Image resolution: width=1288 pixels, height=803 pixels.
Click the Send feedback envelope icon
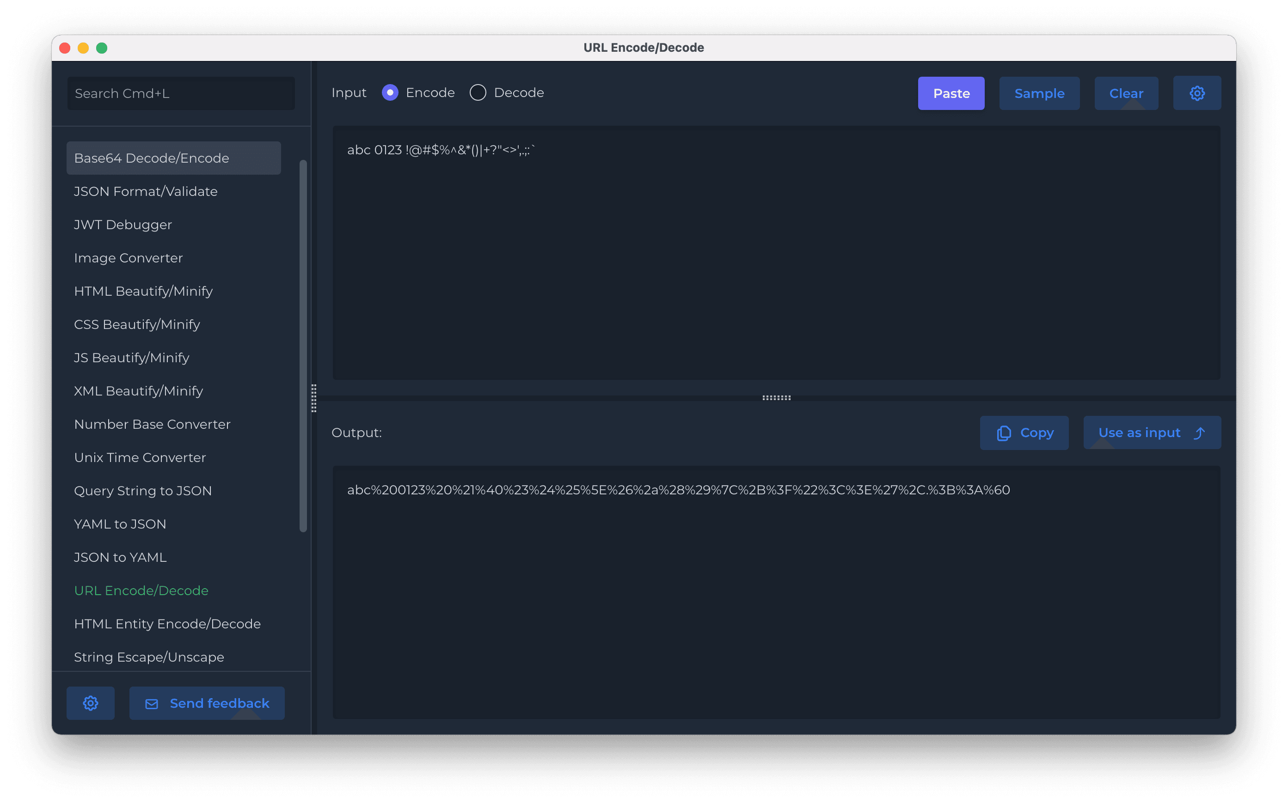point(152,703)
